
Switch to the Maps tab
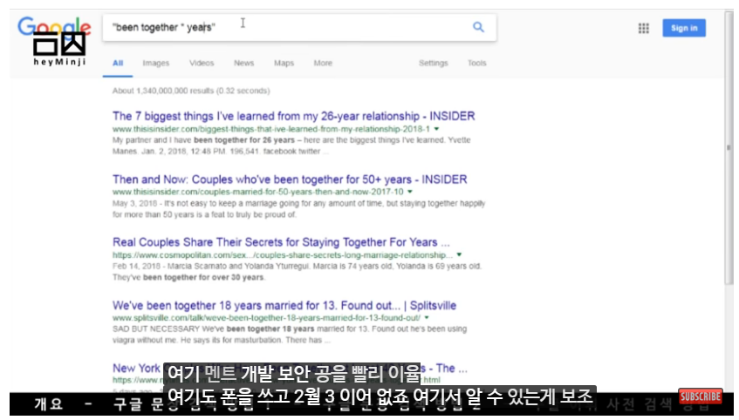coord(284,63)
